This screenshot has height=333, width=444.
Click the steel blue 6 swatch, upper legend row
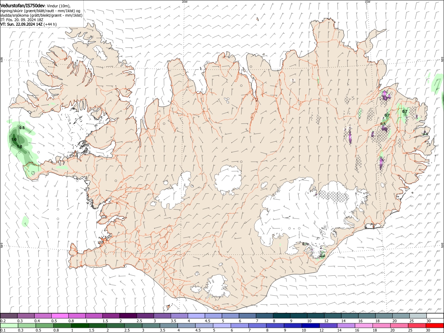pos(247,316)
